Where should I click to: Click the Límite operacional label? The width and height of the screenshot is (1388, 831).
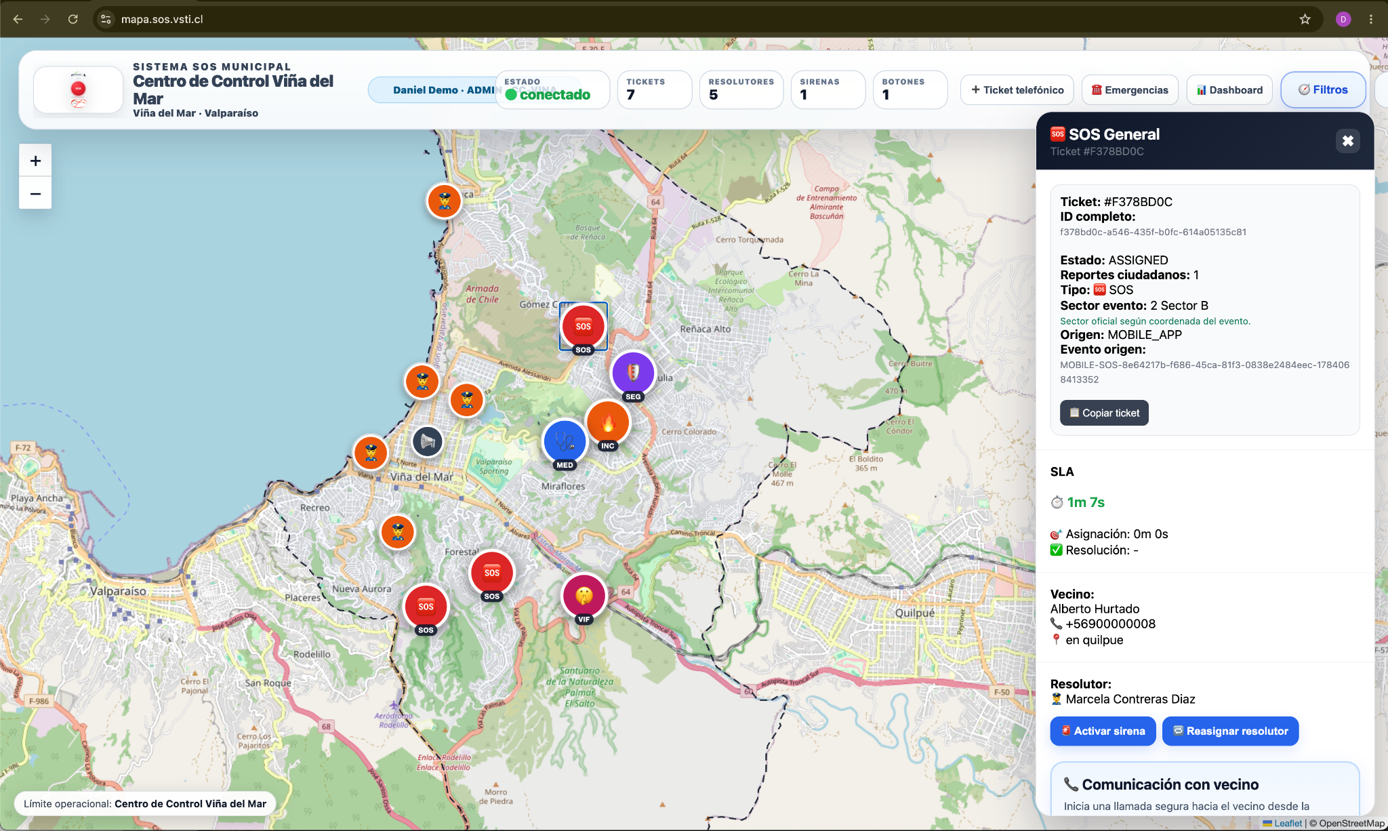click(145, 804)
